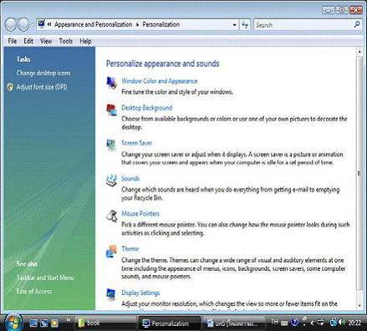Screen dimensions: 367x331
Task: Expand arrow between Appearance and Personalization breadcrumbs
Action: tap(137, 25)
